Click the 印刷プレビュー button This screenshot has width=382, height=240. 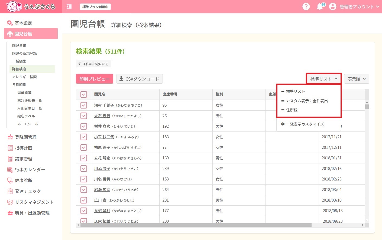click(x=95, y=79)
